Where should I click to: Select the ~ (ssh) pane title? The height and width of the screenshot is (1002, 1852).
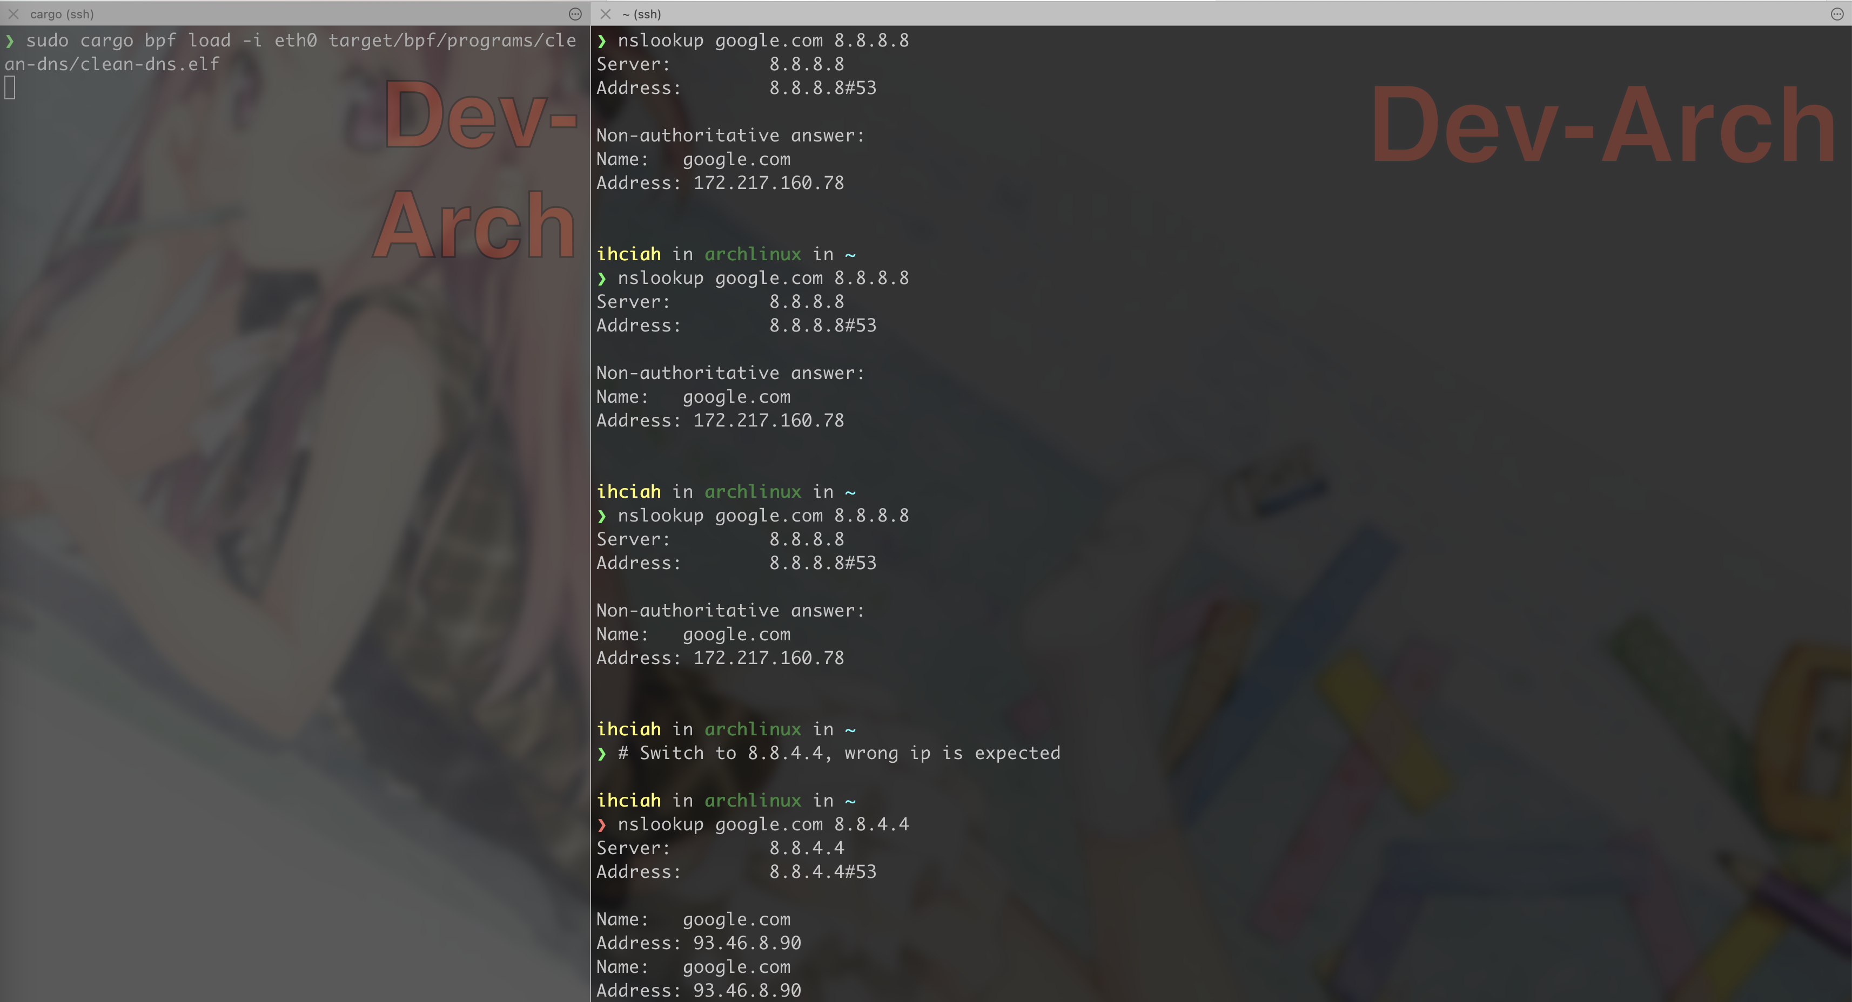(x=641, y=13)
